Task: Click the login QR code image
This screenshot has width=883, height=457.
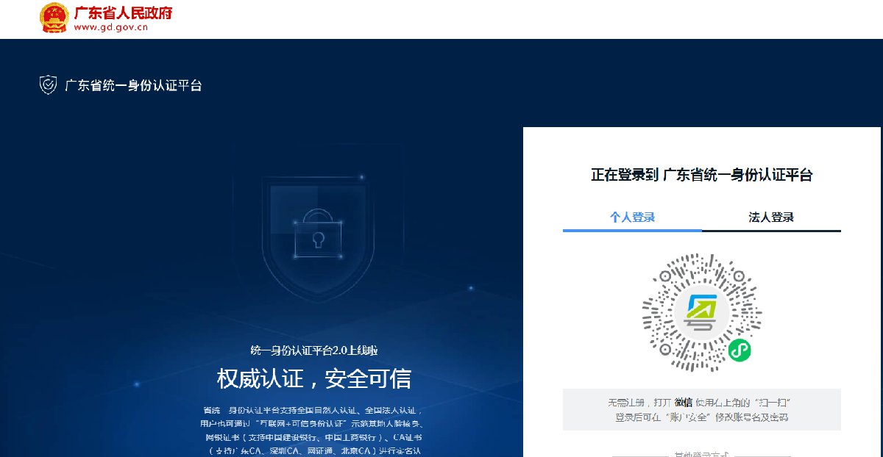Action: click(x=702, y=312)
